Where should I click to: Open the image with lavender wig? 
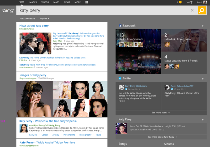coord(62,90)
